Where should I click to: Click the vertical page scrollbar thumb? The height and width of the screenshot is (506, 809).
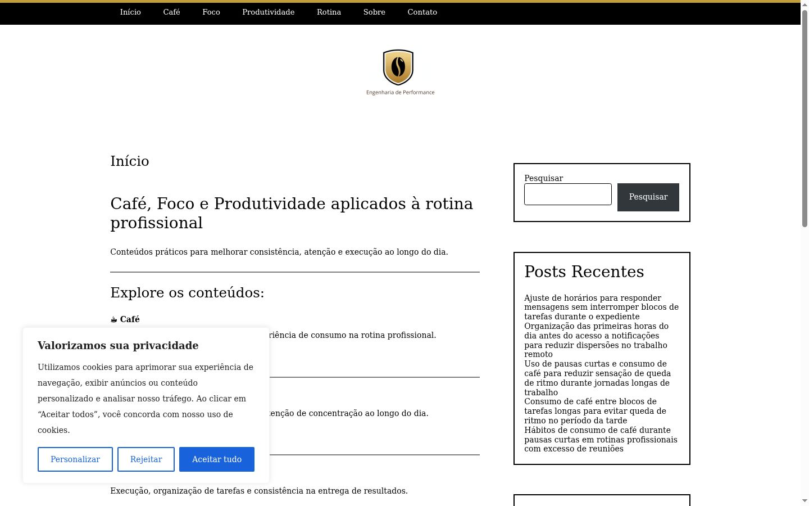coord(805,118)
